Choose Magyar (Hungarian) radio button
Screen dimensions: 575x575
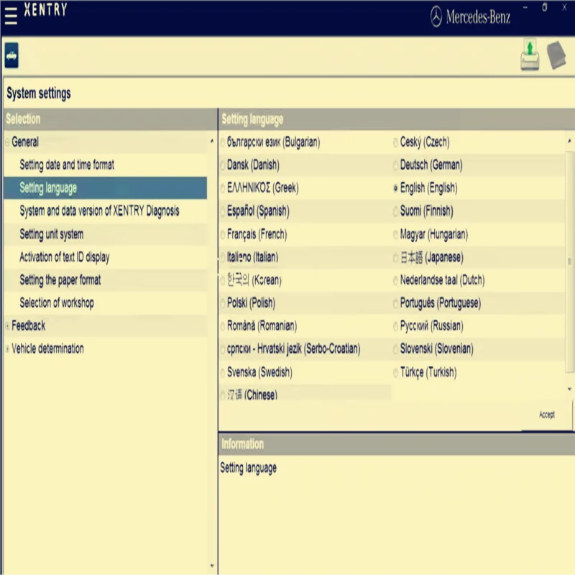[x=396, y=234]
